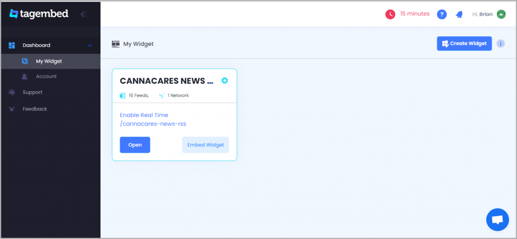The width and height of the screenshot is (517, 239).
Task: Click the network nodes icon
Action: (162, 96)
